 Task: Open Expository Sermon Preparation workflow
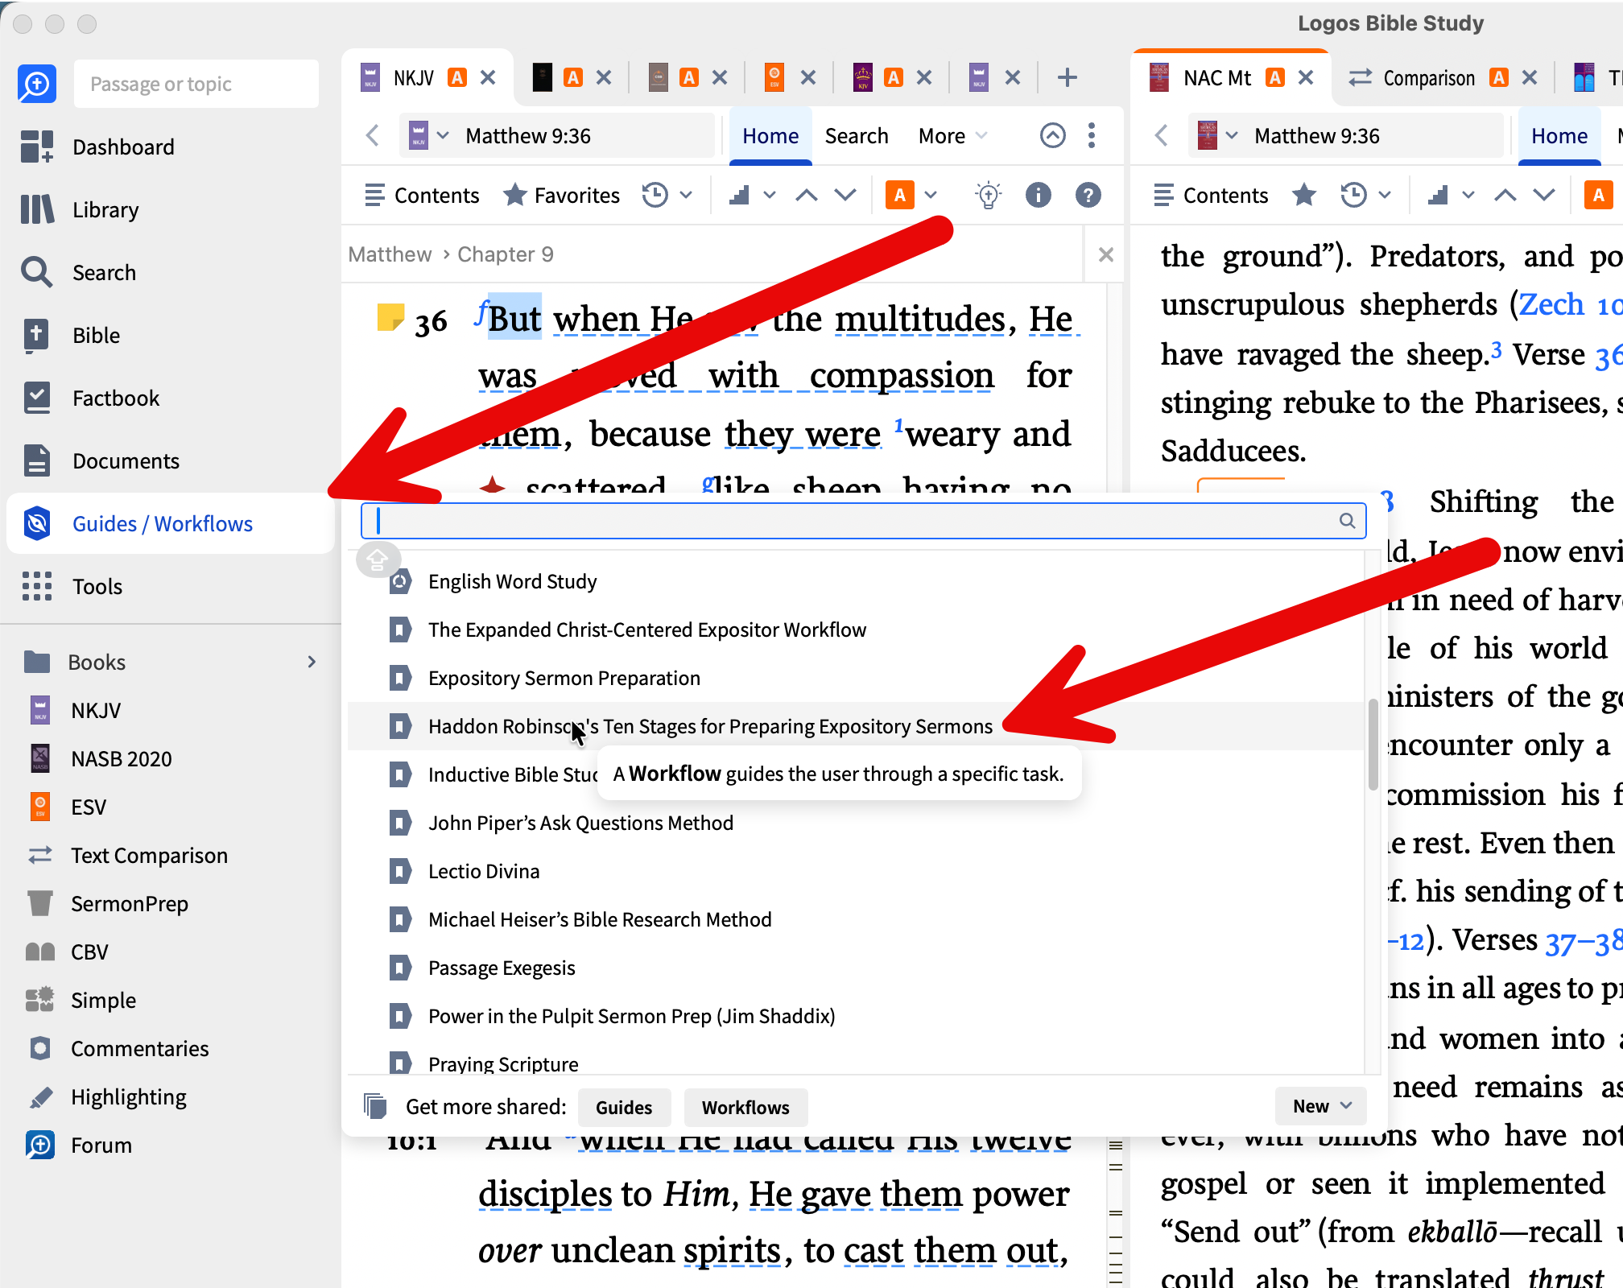click(x=564, y=678)
